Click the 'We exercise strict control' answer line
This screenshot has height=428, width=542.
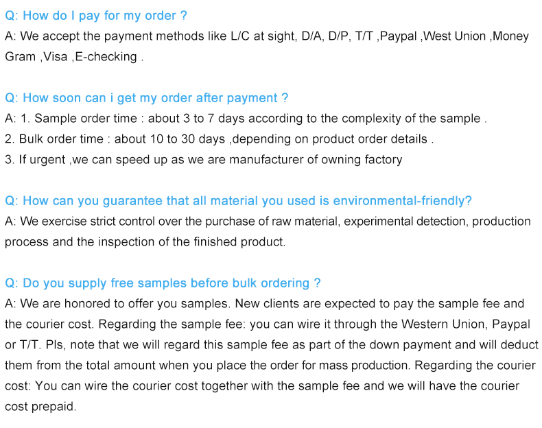point(268,222)
